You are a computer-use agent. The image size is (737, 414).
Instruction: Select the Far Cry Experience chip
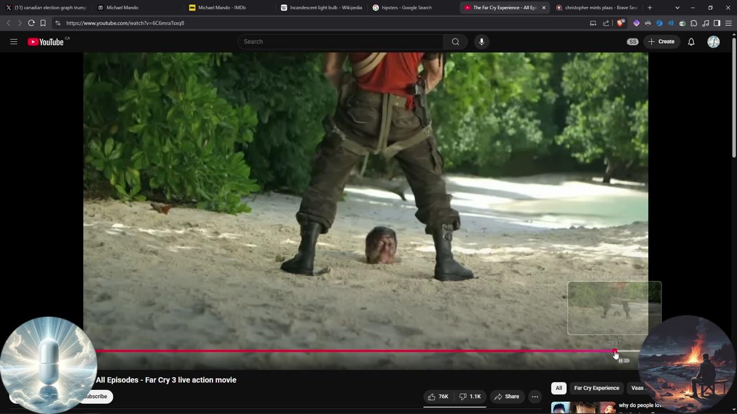[x=597, y=388]
